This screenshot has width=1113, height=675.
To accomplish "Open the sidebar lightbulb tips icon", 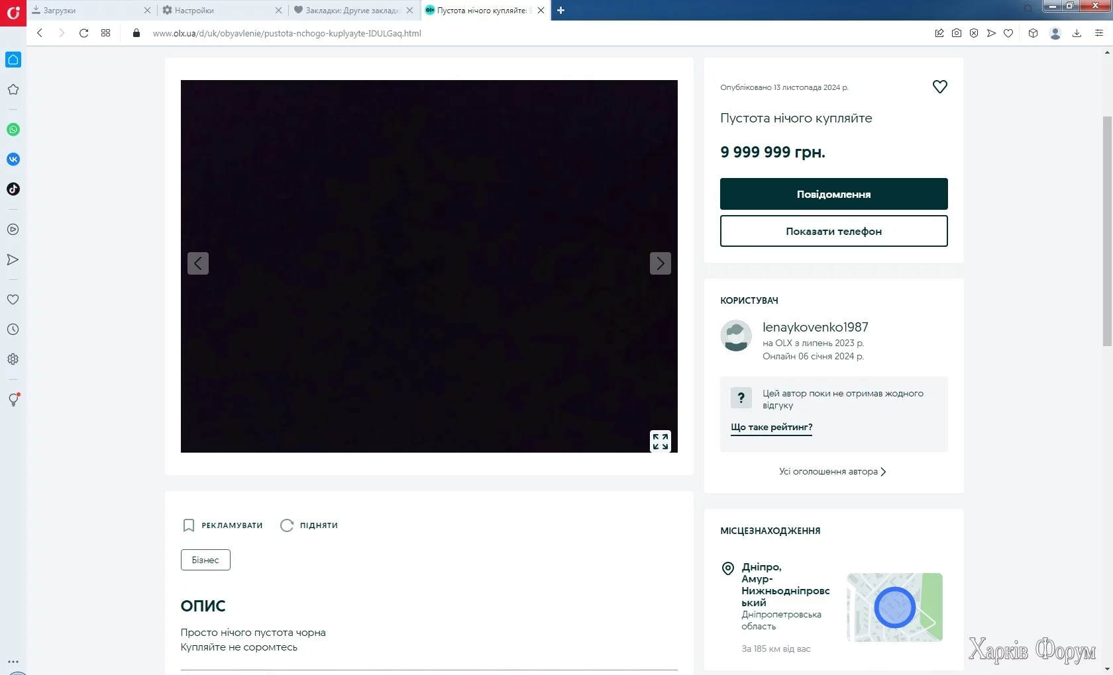I will [13, 400].
